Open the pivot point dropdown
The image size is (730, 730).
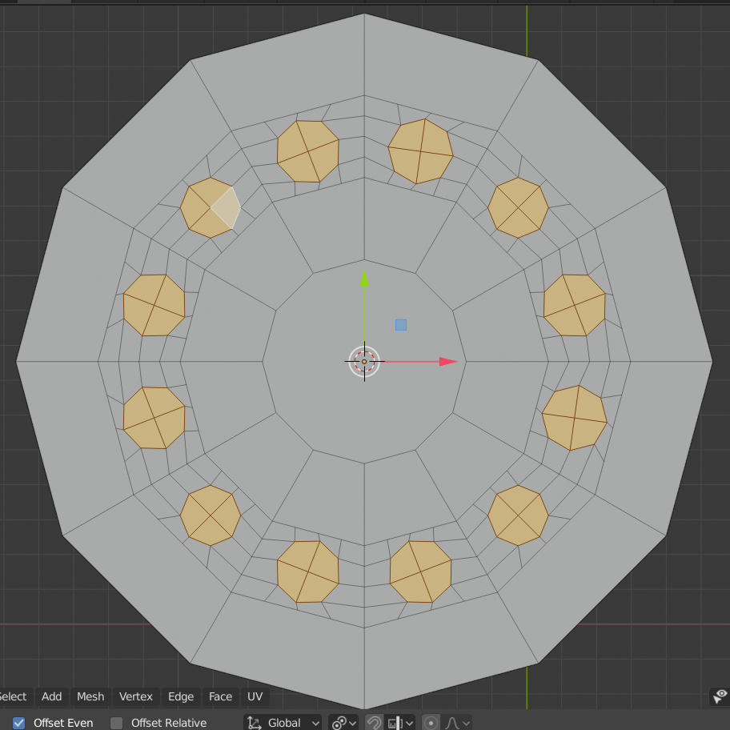[343, 723]
